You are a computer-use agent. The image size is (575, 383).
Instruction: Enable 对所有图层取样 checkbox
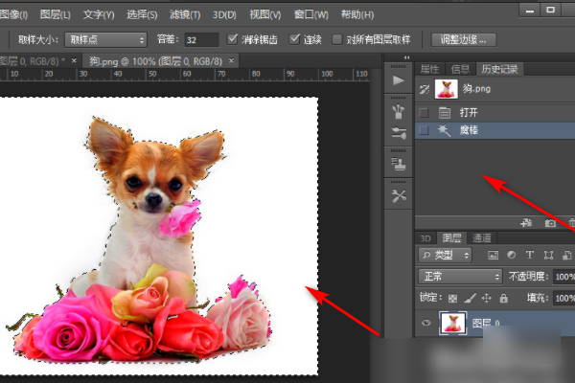336,39
